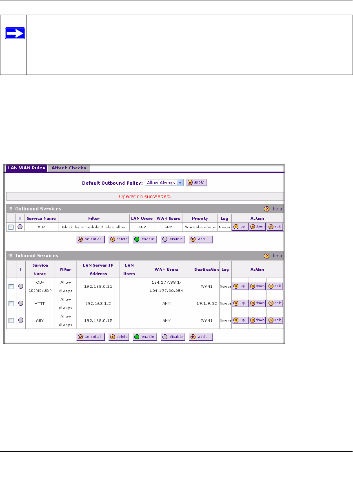Screen dimensions: 353x477
Task: Check the CU-SEEME:UDP rule checkbox
Action: point(11,287)
